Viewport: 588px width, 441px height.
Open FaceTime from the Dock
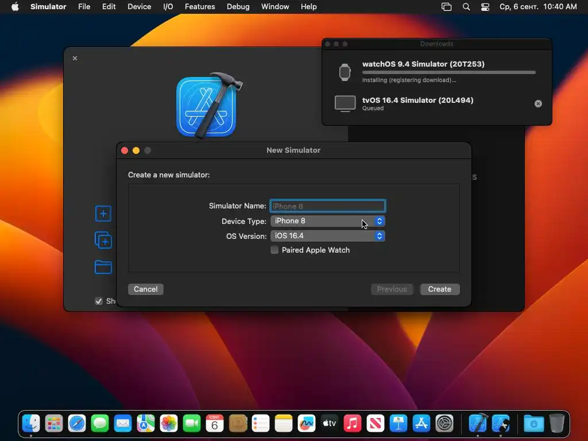192,424
